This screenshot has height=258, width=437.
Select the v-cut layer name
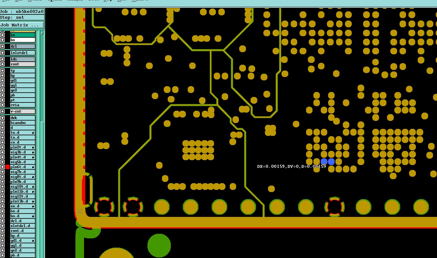(x=23, y=111)
